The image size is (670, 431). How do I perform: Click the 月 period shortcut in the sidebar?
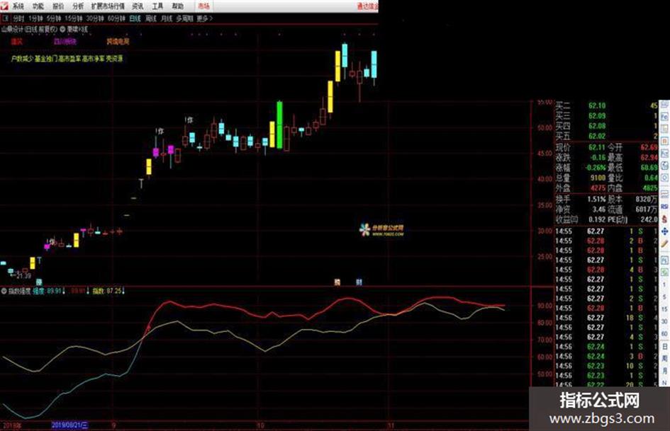(664, 371)
